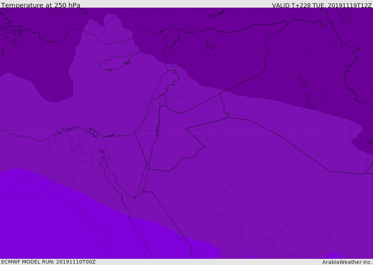Click the 'ArabiaWeather Inc.' credit text

coord(347,262)
